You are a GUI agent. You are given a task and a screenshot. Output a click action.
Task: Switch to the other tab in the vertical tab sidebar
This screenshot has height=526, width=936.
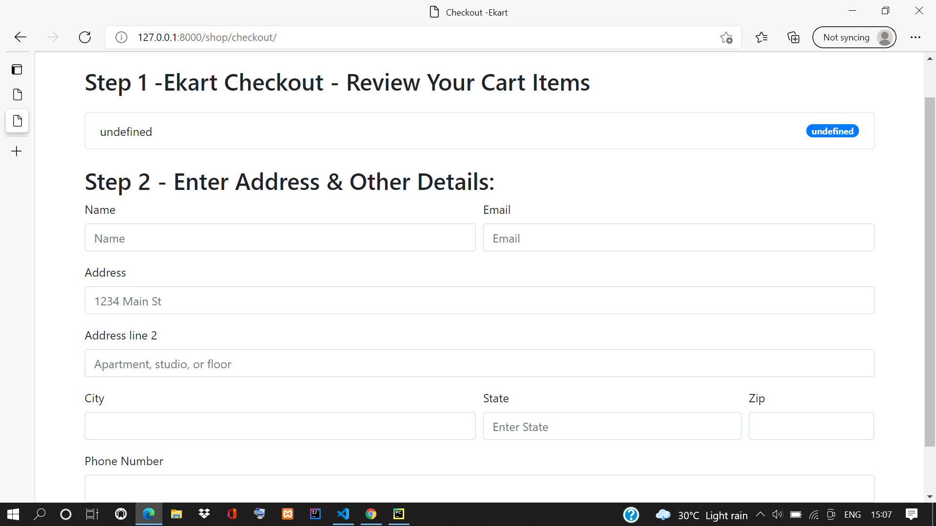pyautogui.click(x=17, y=94)
